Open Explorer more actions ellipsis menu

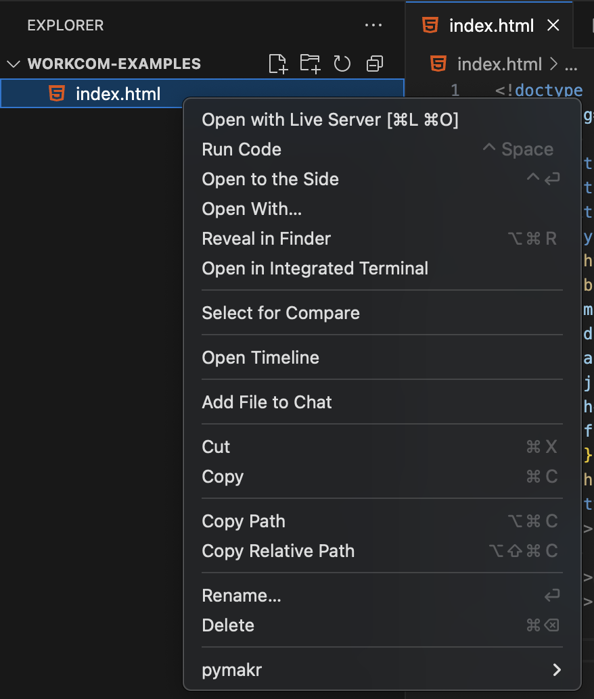coord(373,26)
